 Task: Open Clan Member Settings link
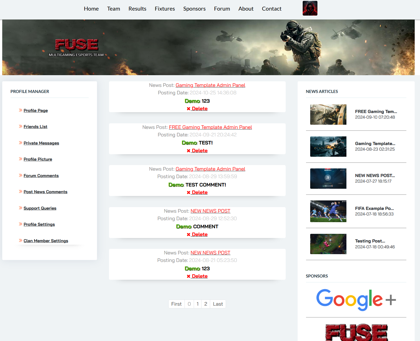(x=46, y=241)
